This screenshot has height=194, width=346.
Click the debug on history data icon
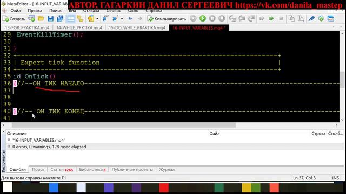(x=193, y=19)
